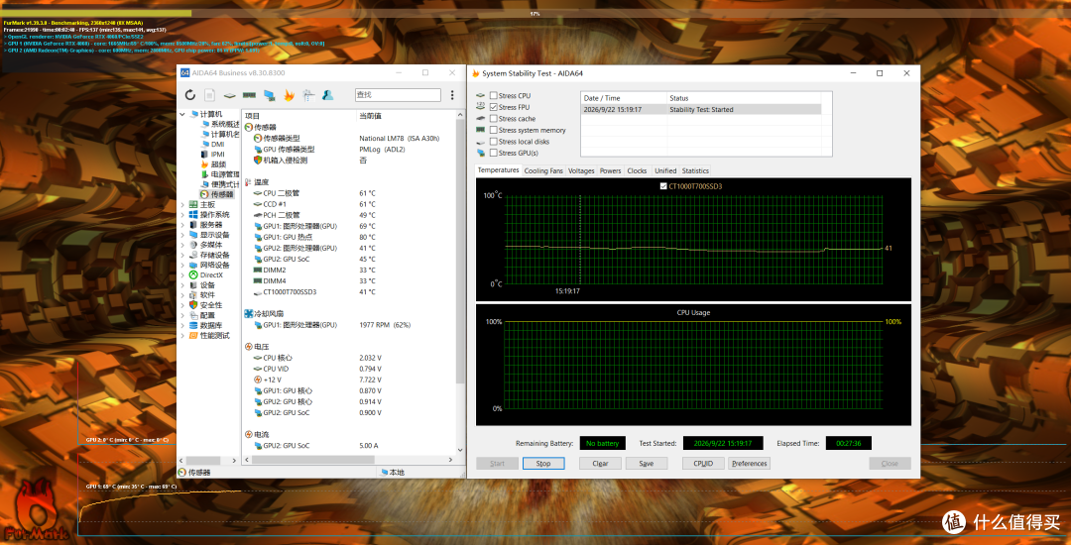The width and height of the screenshot is (1071, 545).
Task: Enable the Stress local disks checkbox
Action: click(493, 141)
